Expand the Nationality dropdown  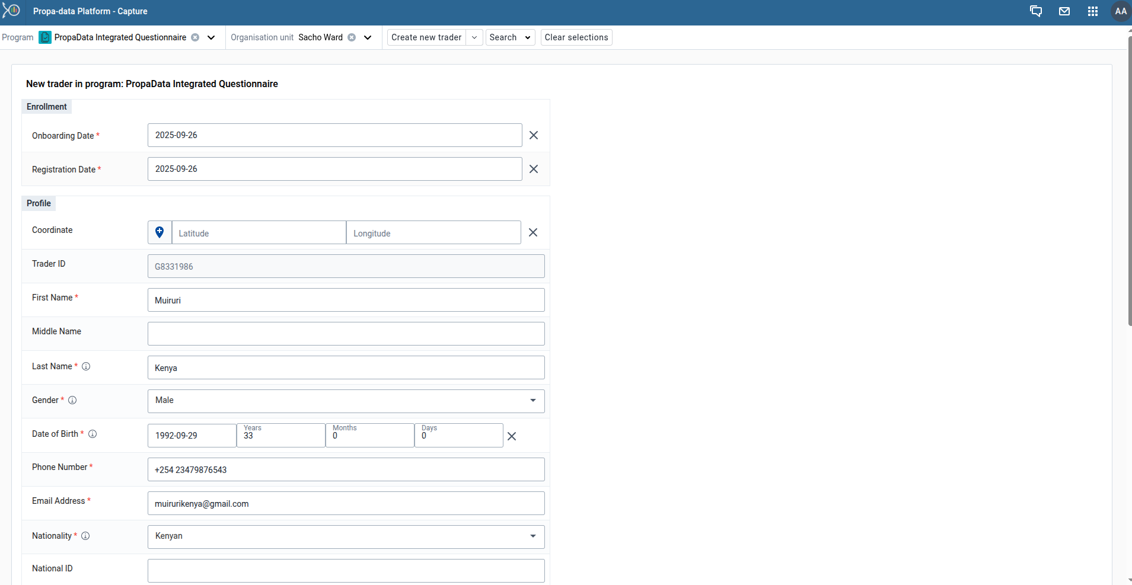532,536
